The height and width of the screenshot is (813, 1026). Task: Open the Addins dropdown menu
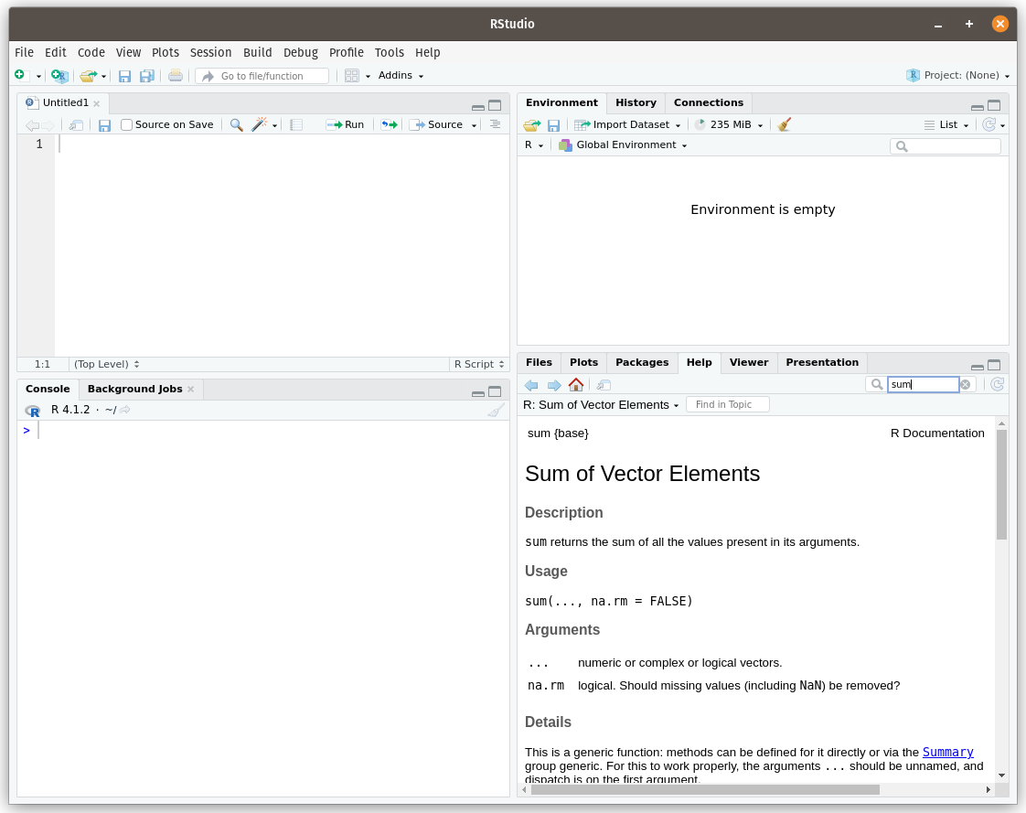401,76
